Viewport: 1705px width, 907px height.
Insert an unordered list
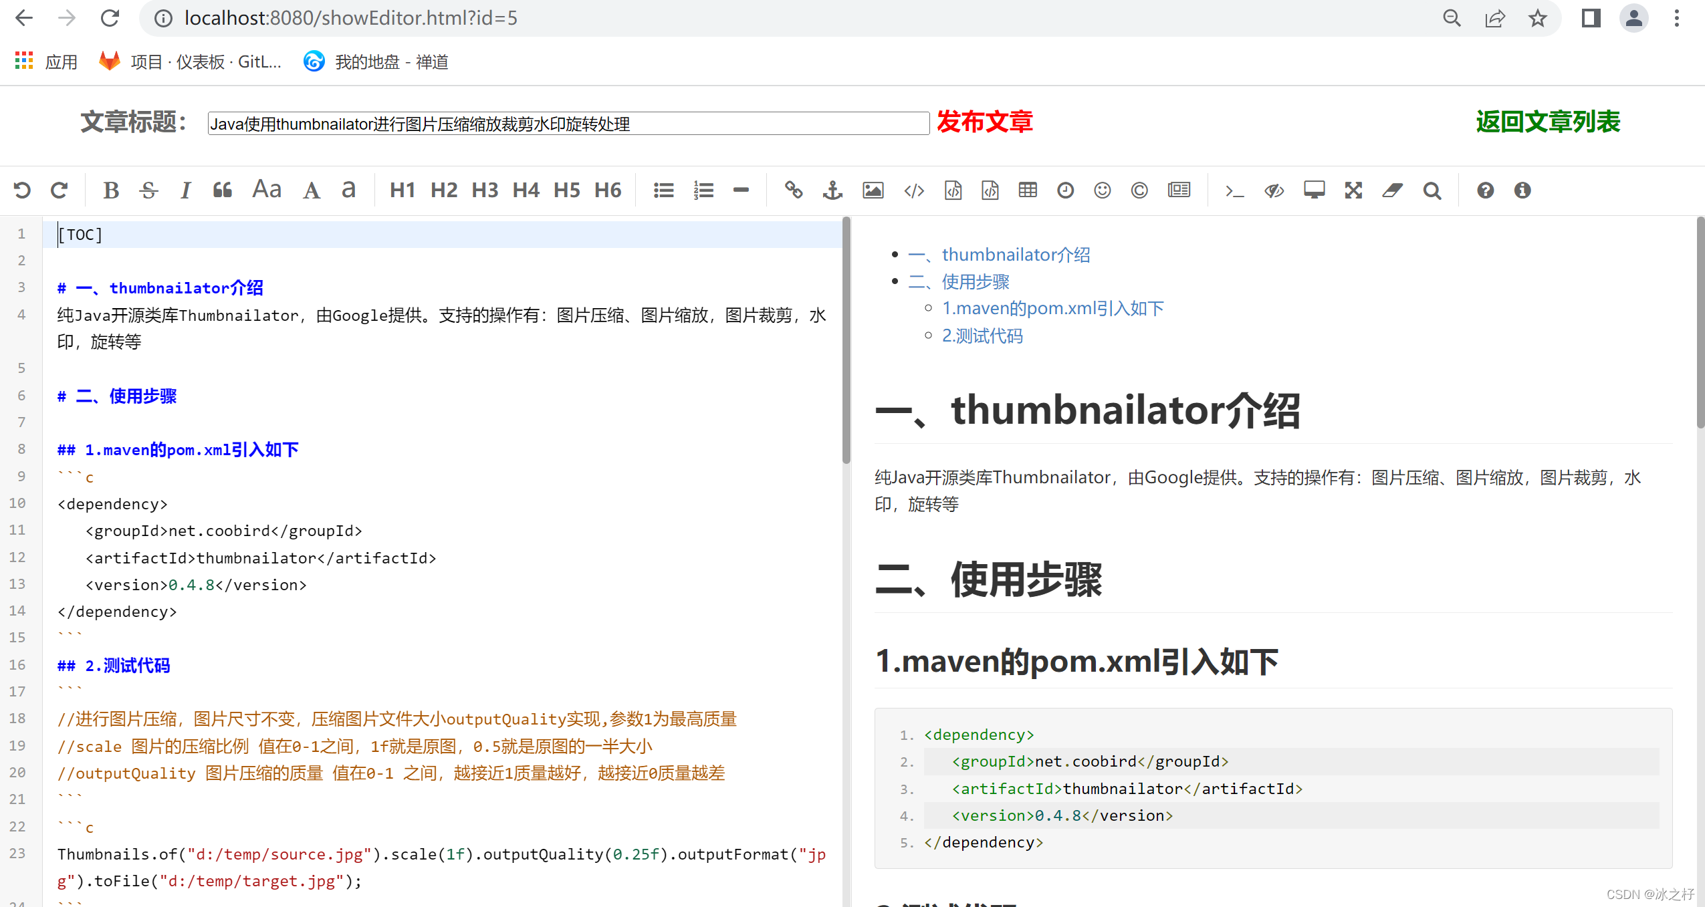coord(663,190)
